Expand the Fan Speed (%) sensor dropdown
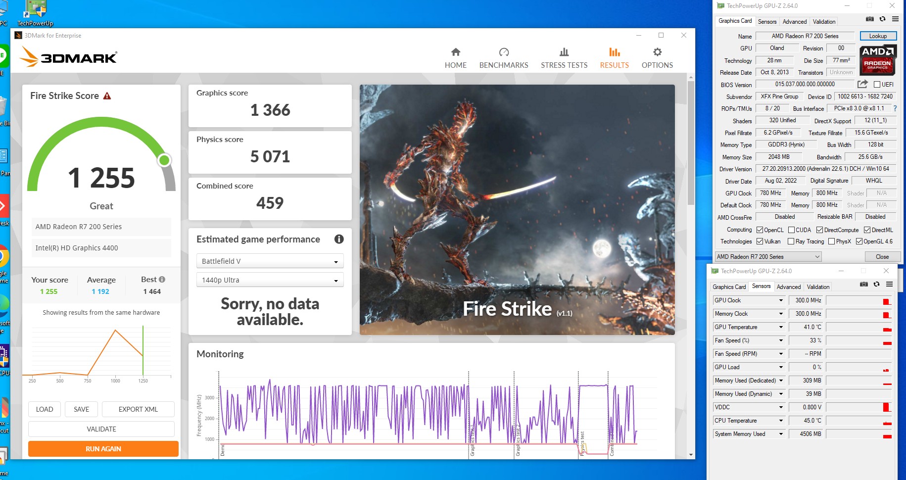The height and width of the screenshot is (480, 906). click(x=781, y=340)
